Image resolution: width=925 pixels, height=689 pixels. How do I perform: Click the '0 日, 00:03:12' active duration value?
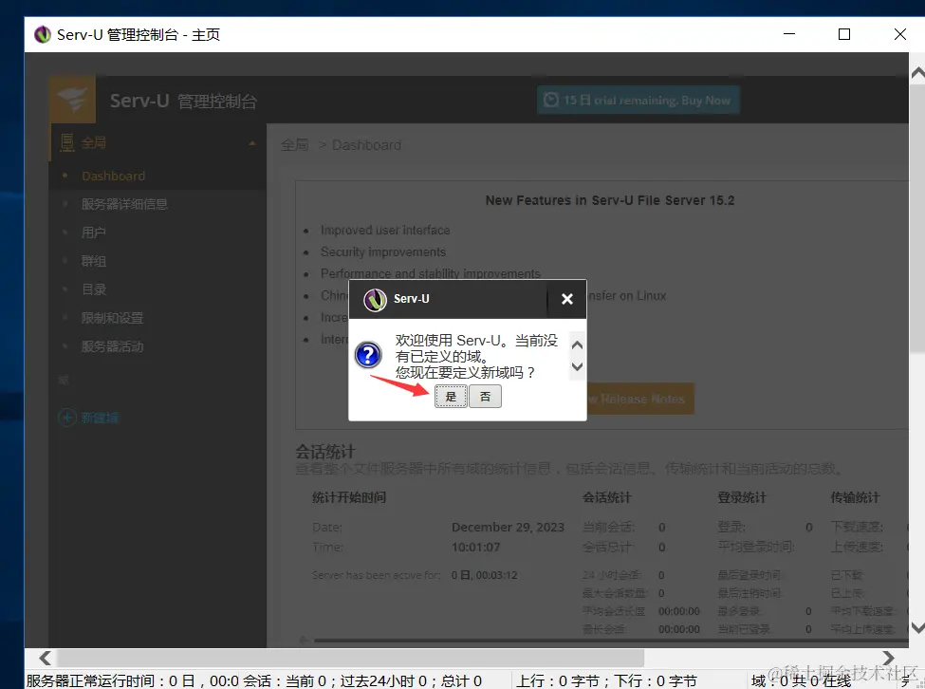click(x=485, y=575)
